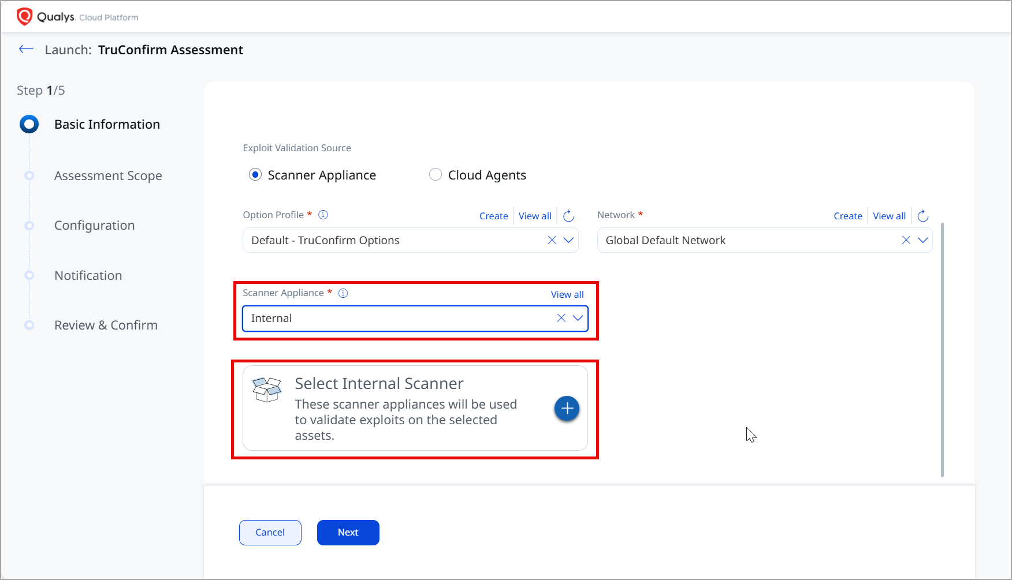Click the open box icon on scanner card
Viewport: 1012px width, 580px height.
[x=267, y=390]
